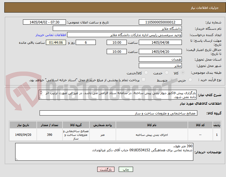Click the چاپ print button
The width and height of the screenshot is (226, 177).
click(126, 169)
